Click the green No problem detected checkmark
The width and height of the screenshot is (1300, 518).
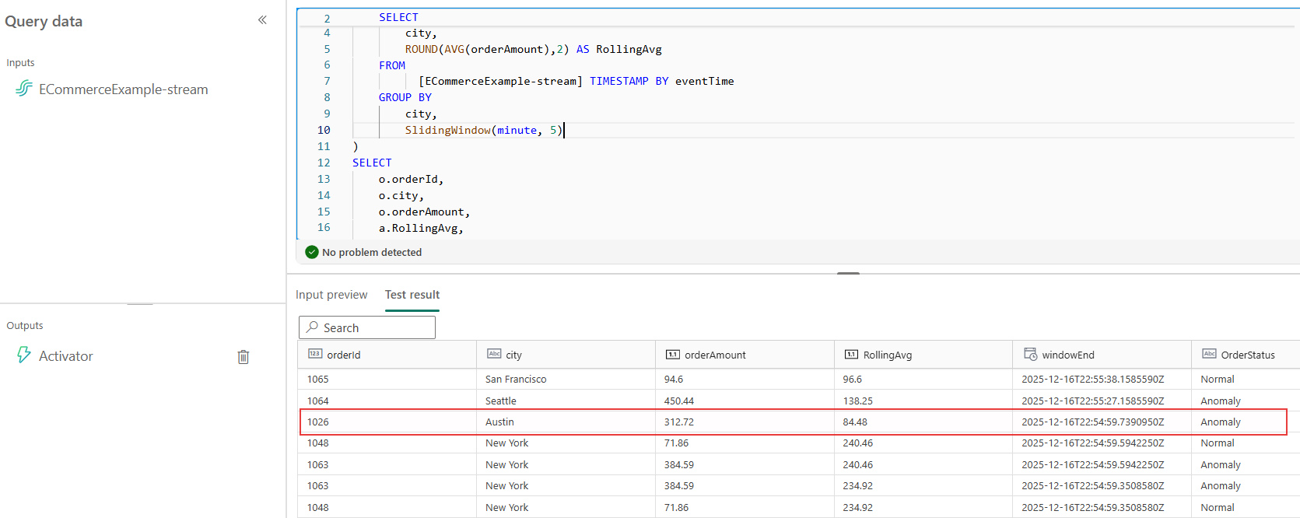coord(312,252)
